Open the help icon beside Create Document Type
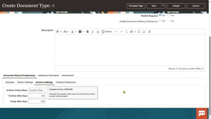 point(53,6)
